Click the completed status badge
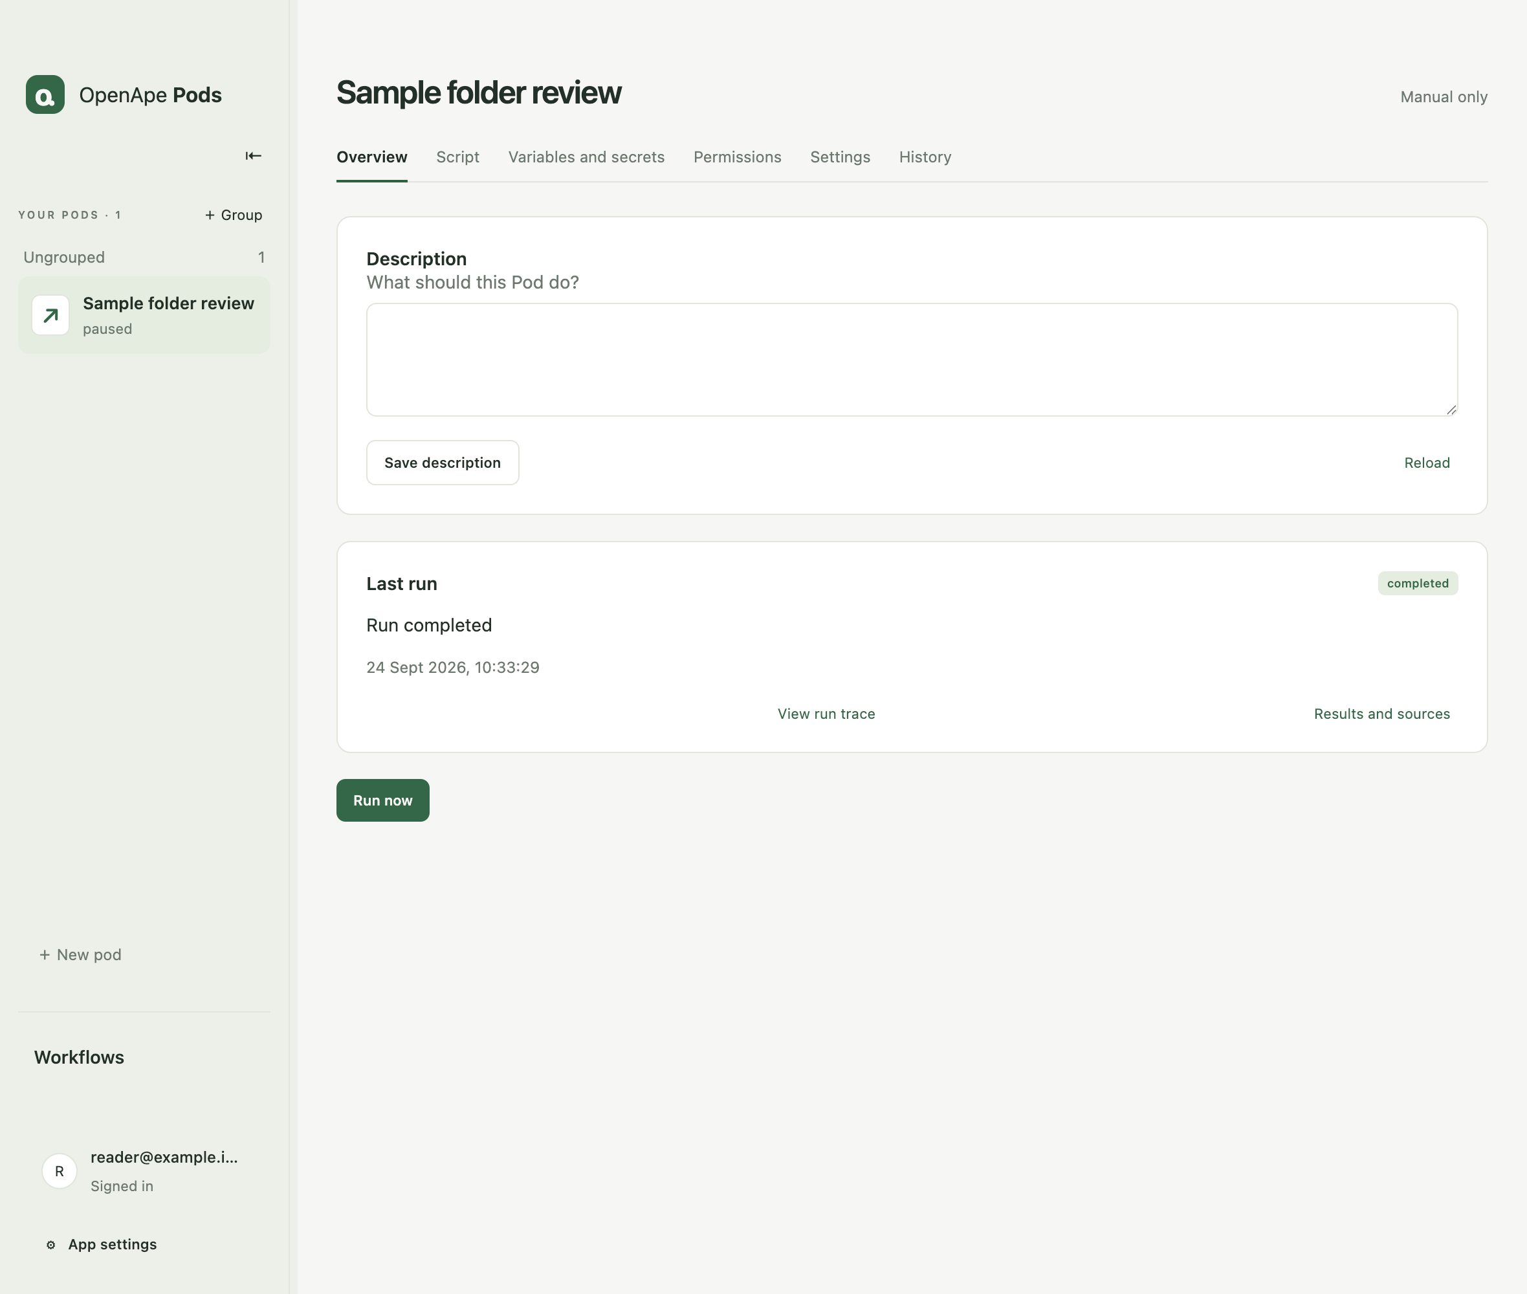The image size is (1527, 1294). click(x=1418, y=583)
